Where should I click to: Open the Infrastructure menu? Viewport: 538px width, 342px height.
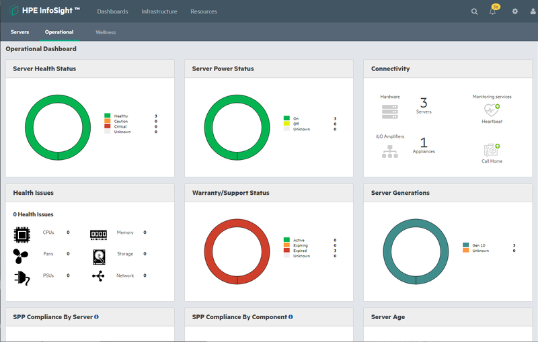159,11
